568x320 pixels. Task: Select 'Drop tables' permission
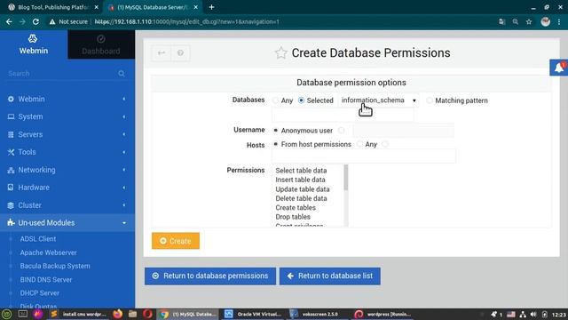click(x=293, y=217)
